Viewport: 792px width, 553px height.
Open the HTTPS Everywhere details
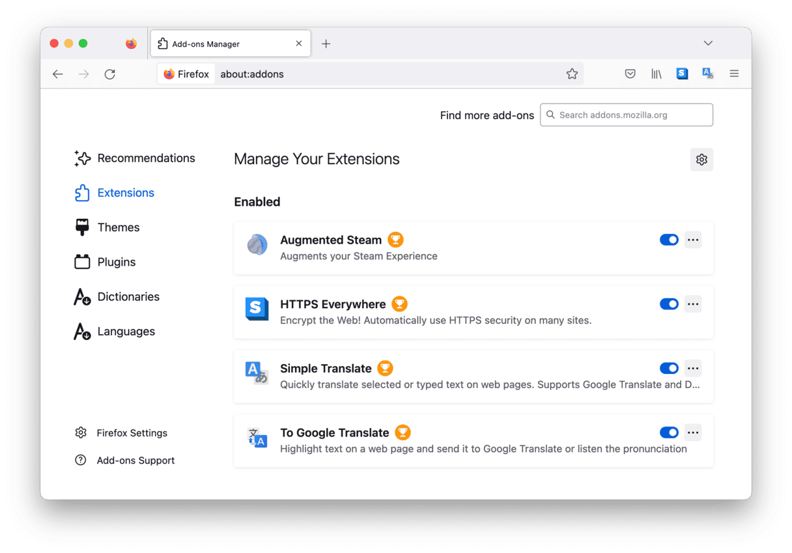point(474,312)
